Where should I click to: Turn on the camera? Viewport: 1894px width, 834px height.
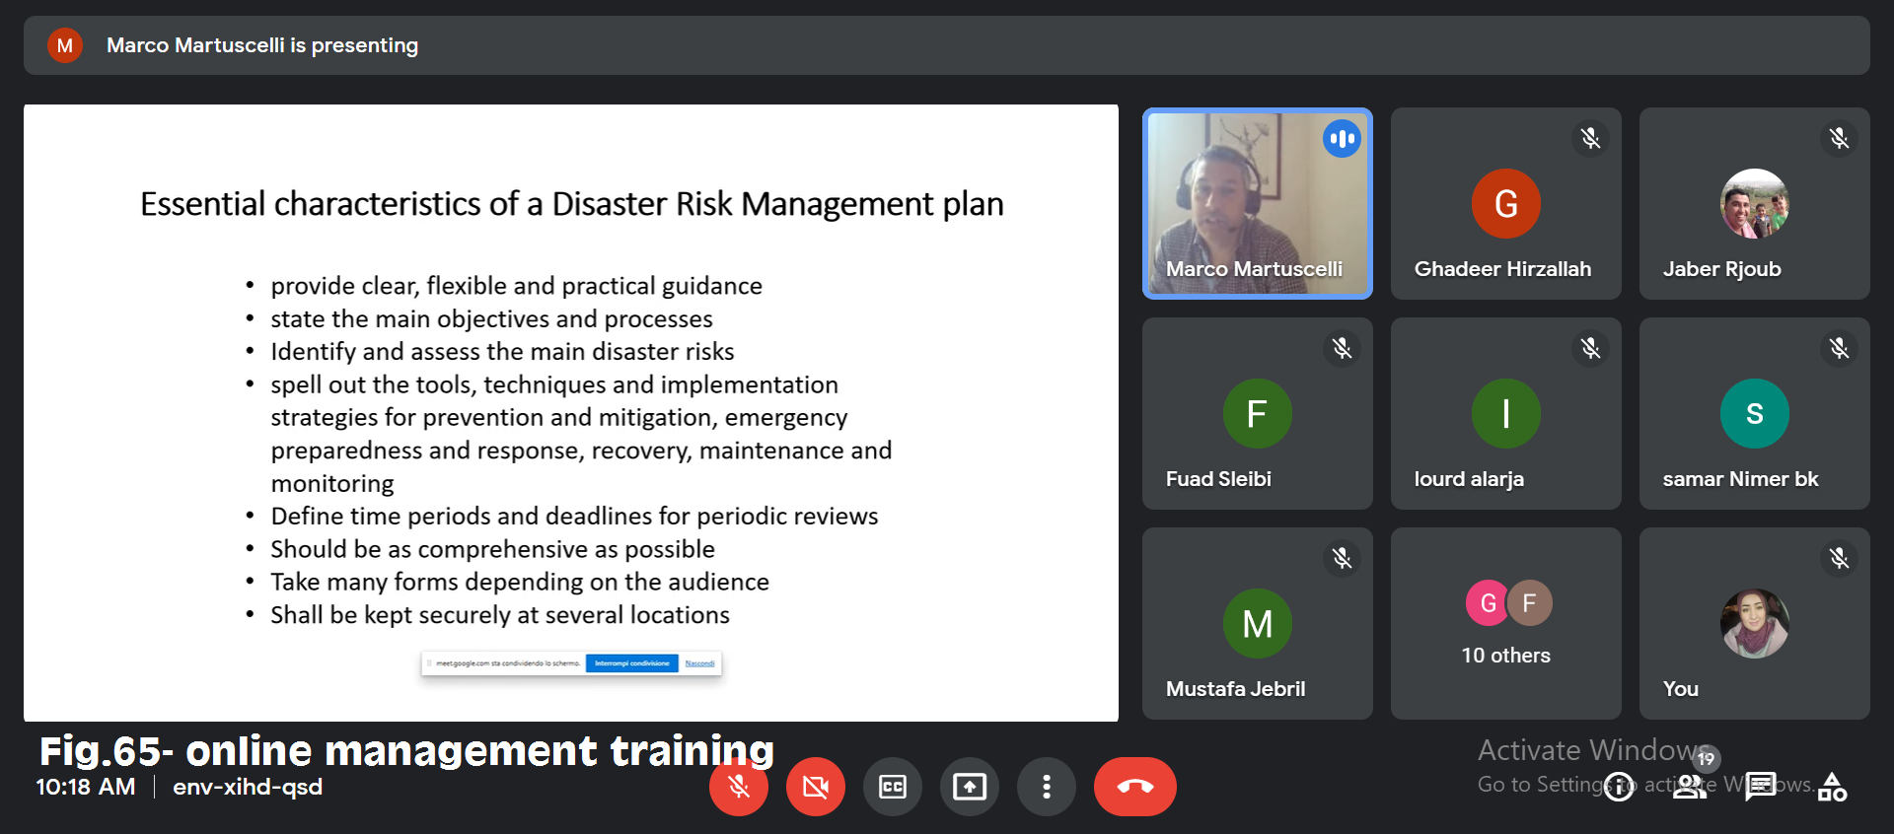(x=815, y=787)
